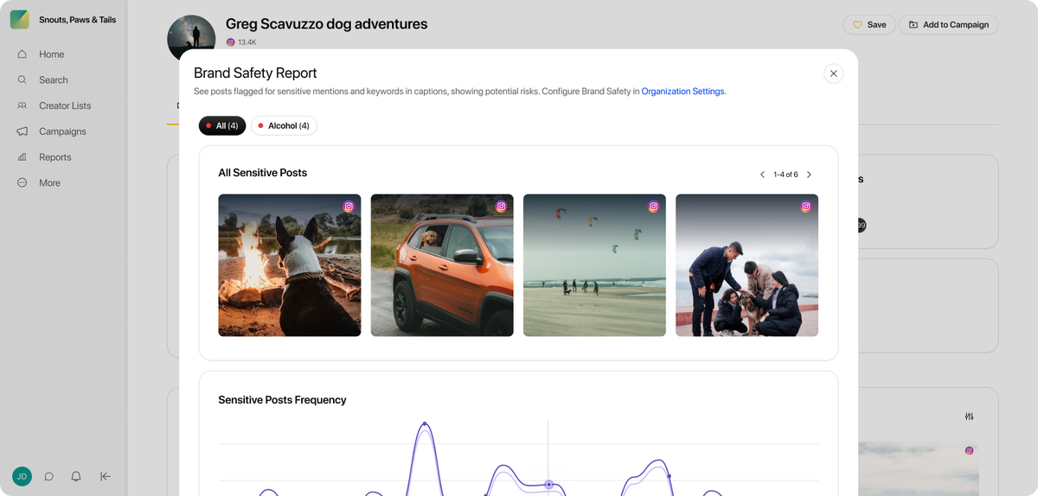Image resolution: width=1038 pixels, height=496 pixels.
Task: Click highlighted data point on frequency chart
Action: pos(548,485)
